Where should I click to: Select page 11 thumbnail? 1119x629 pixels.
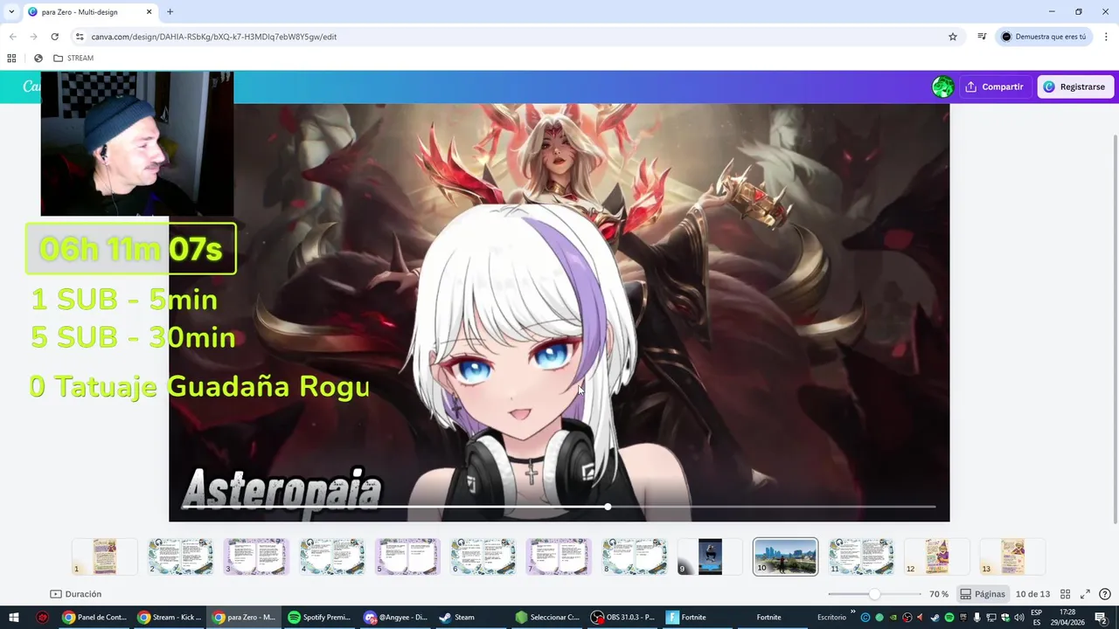pos(861,556)
